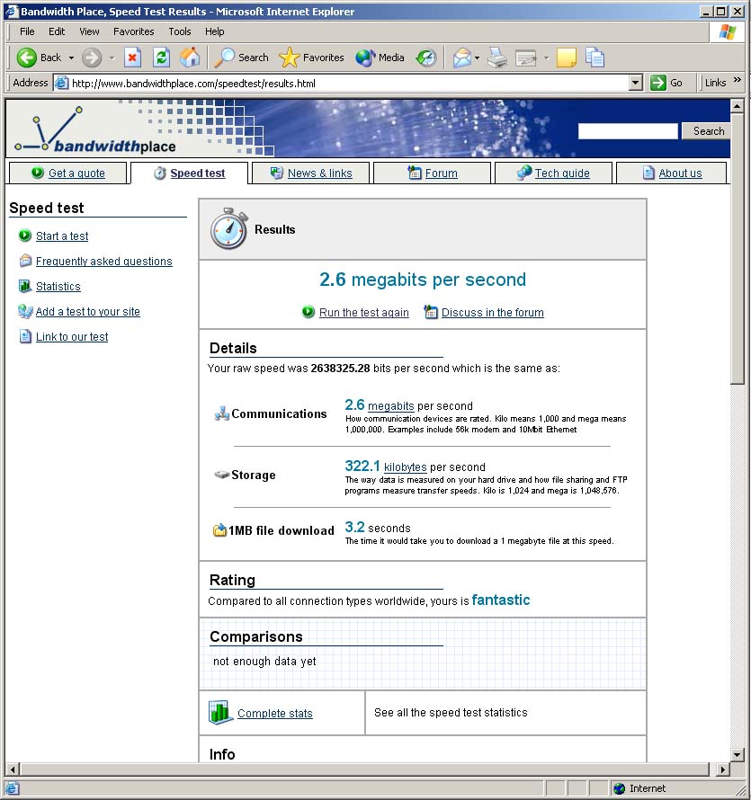The height and width of the screenshot is (800, 751).
Task: Select the Speed test tab
Action: (x=190, y=173)
